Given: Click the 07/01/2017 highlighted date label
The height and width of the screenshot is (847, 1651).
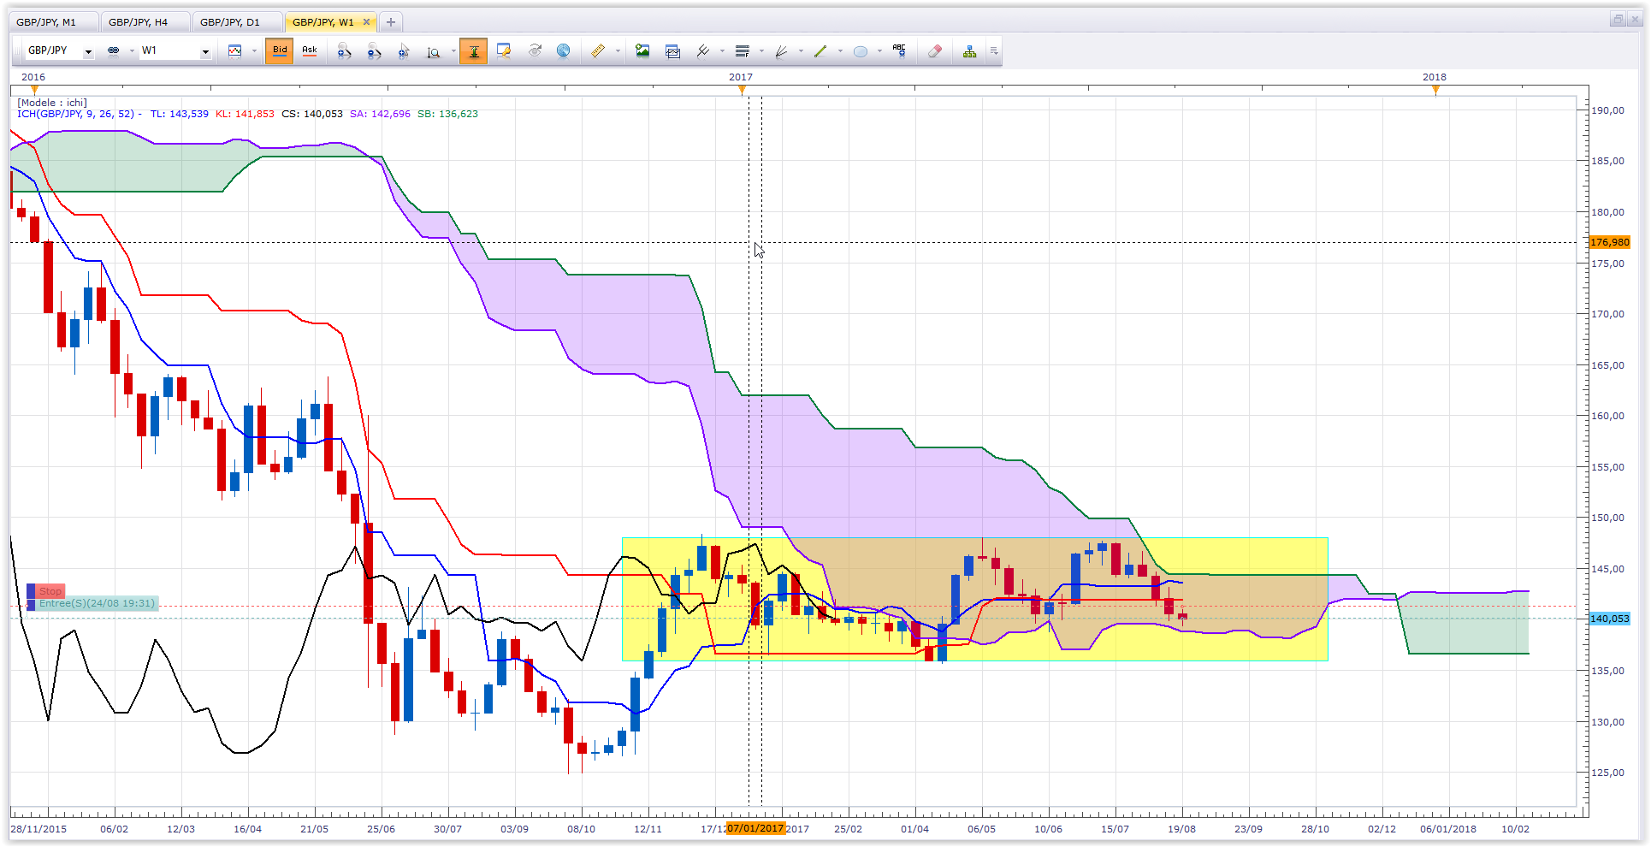Looking at the screenshot, I should coord(755,828).
